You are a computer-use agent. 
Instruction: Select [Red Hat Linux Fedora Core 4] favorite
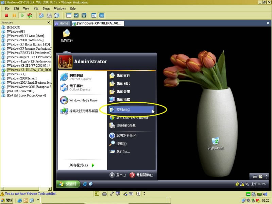26,96
